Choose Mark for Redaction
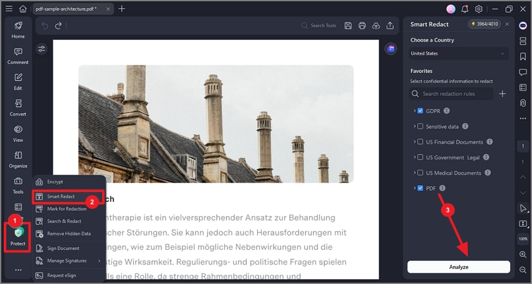This screenshot has width=532, height=284. pyautogui.click(x=69, y=209)
